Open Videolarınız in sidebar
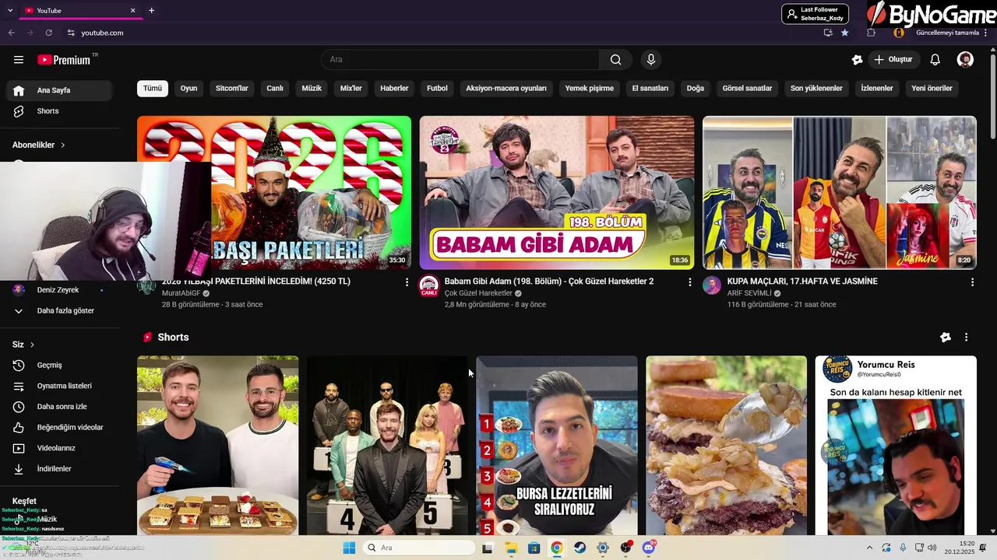 (59, 448)
